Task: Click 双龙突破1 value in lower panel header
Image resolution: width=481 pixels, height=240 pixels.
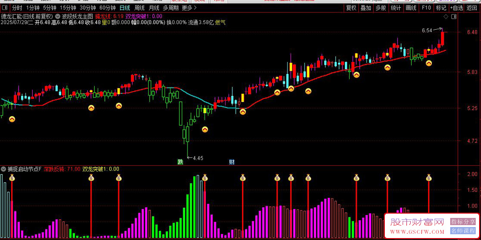Action: pyautogui.click(x=101, y=169)
